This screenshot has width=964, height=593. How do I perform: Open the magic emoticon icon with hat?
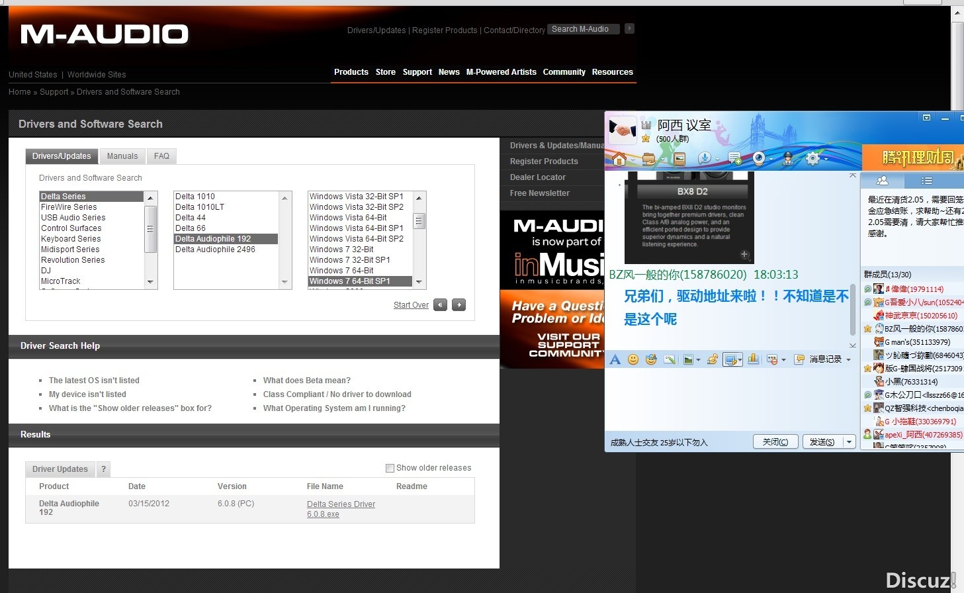click(651, 359)
